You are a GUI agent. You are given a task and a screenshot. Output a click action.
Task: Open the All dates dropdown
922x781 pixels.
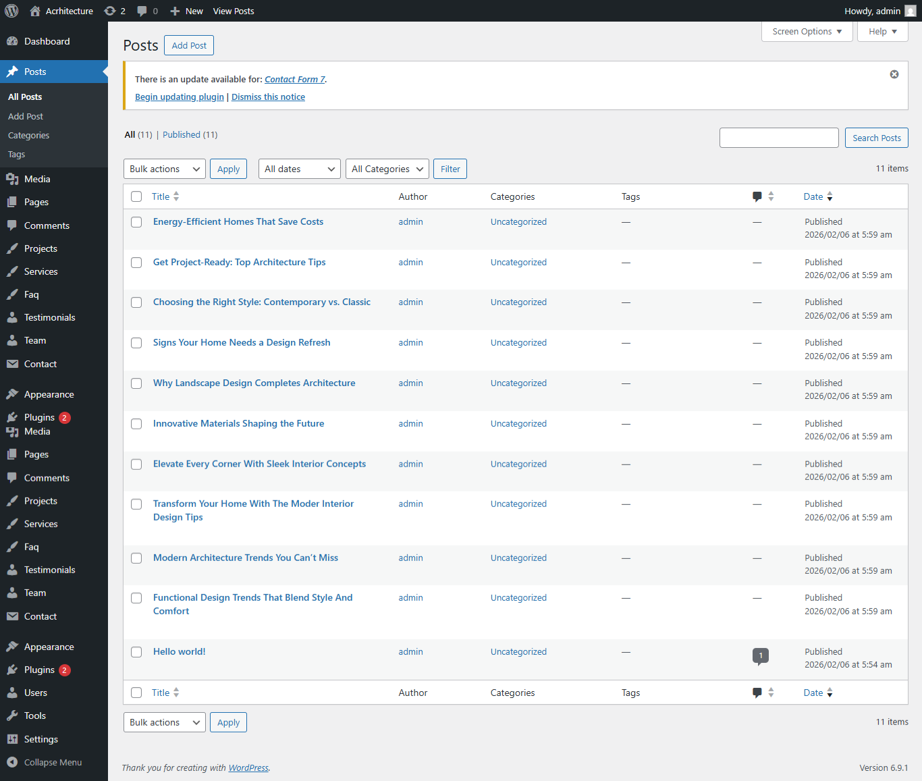[x=300, y=169]
